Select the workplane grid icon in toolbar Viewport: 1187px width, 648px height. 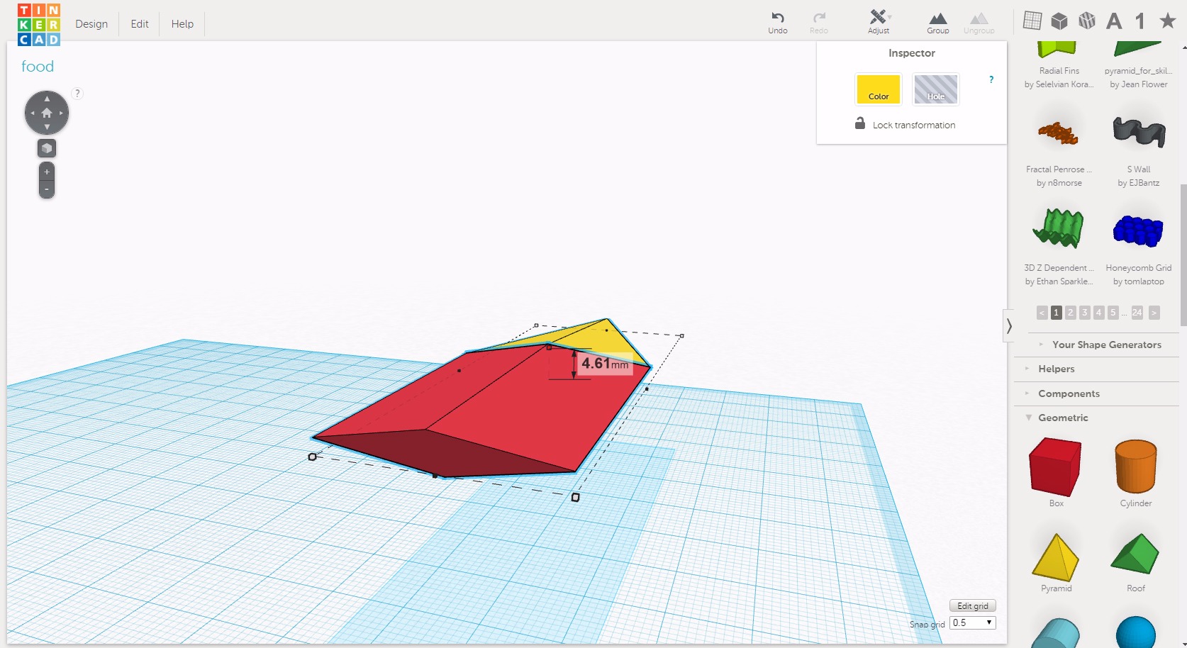pyautogui.click(x=1032, y=21)
